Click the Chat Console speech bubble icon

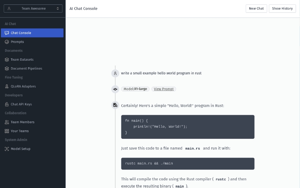click(x=7, y=33)
